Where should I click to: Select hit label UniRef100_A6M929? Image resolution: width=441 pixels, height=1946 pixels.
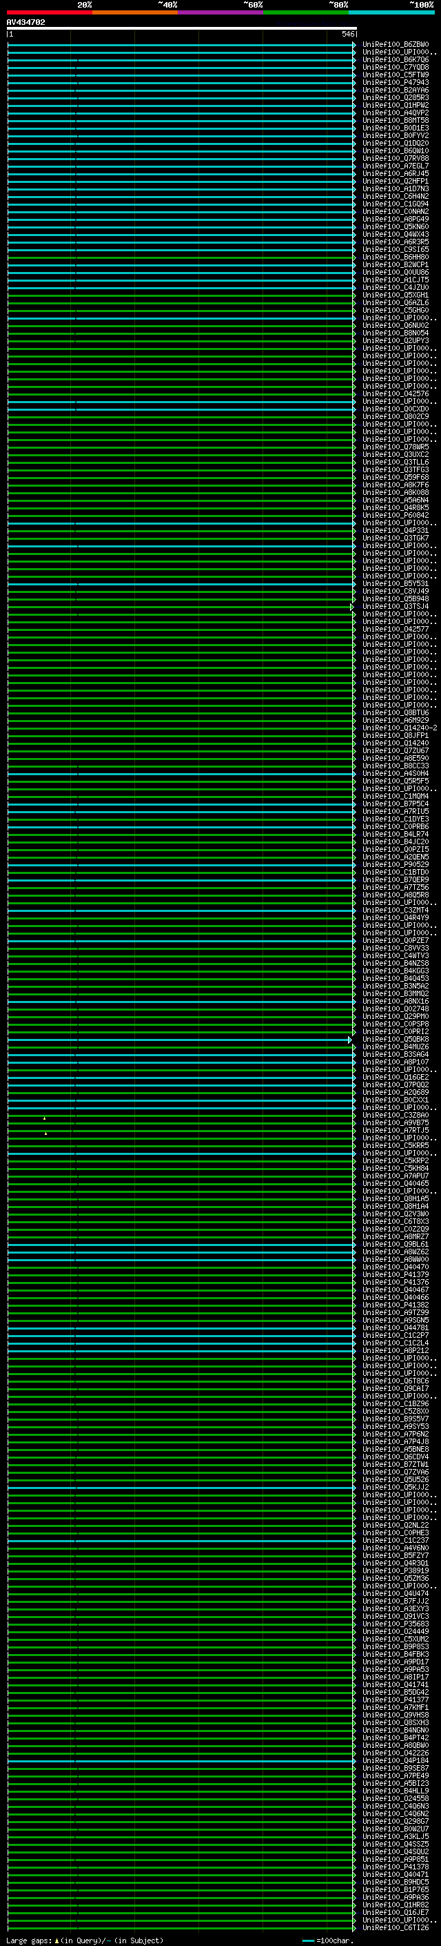click(x=396, y=720)
